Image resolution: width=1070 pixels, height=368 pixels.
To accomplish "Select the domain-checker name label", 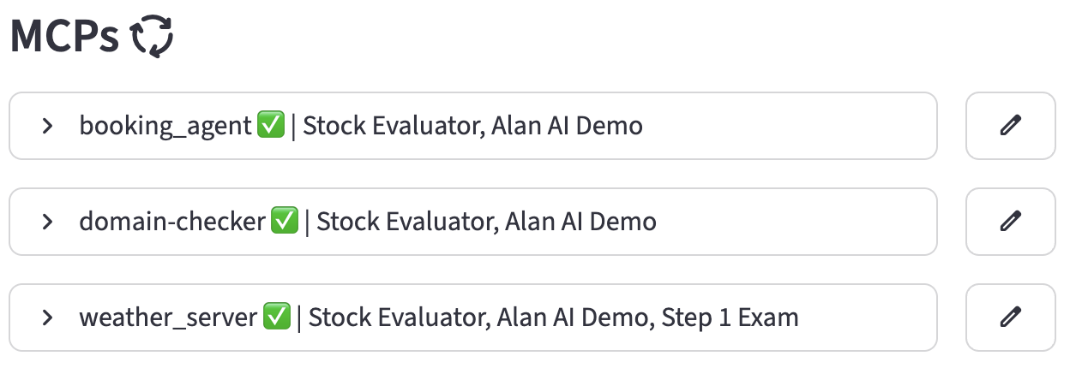I will point(172,222).
